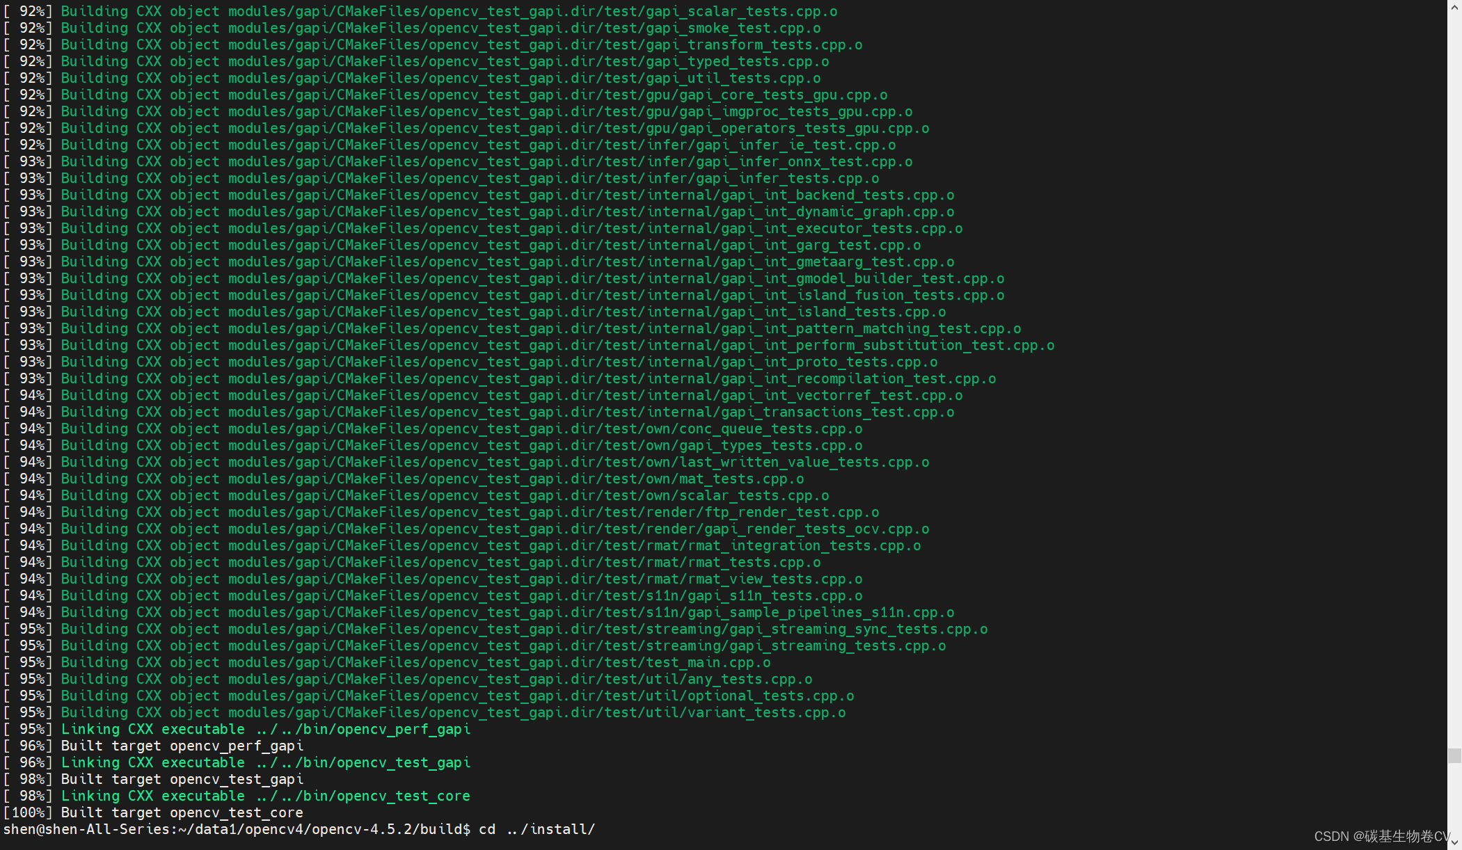Screen dimensions: 1462x850
Task: Click the gapi_core_tests_gpu.cpp.o line
Action: click(445, 95)
